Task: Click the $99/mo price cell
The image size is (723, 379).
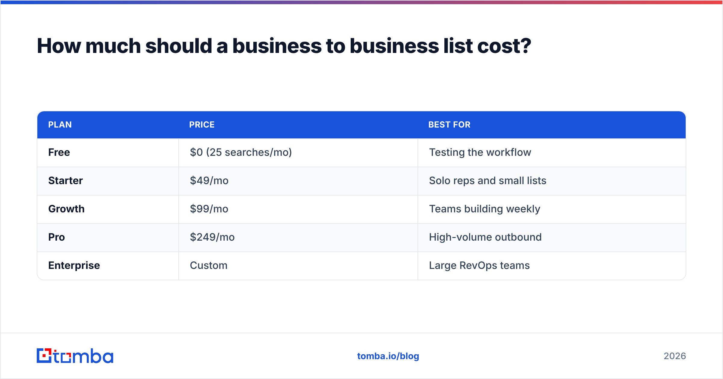Action: click(x=298, y=209)
